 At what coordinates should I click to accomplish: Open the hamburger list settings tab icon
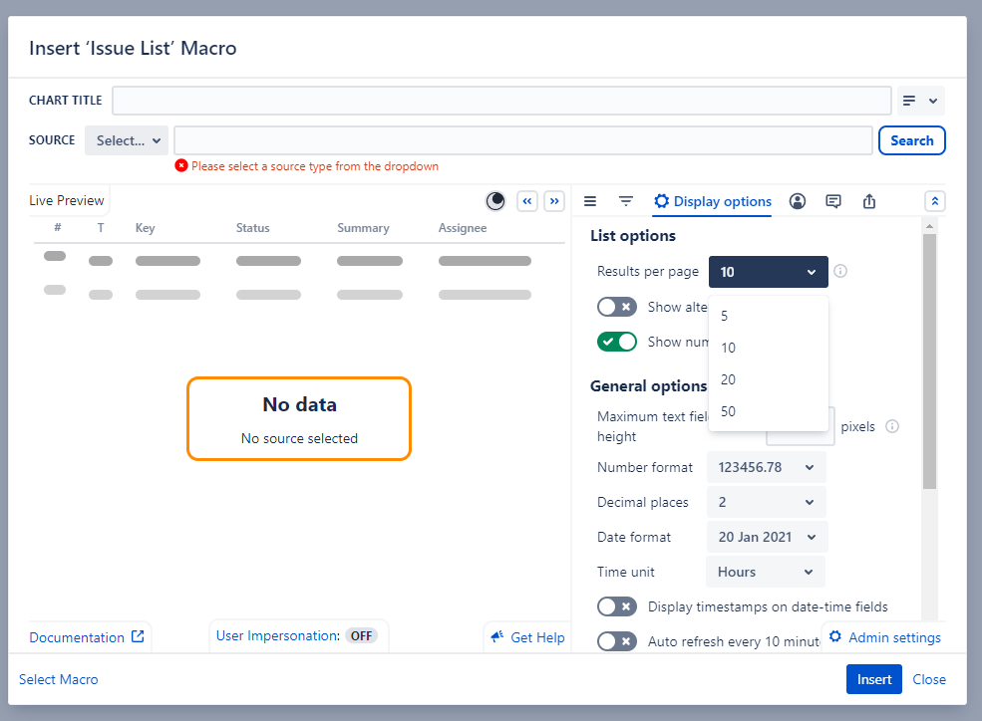click(590, 201)
